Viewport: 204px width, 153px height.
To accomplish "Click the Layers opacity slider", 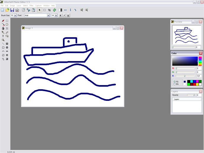I will click(191, 95).
